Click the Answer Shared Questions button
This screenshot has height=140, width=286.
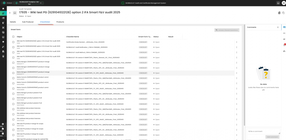(227, 30)
